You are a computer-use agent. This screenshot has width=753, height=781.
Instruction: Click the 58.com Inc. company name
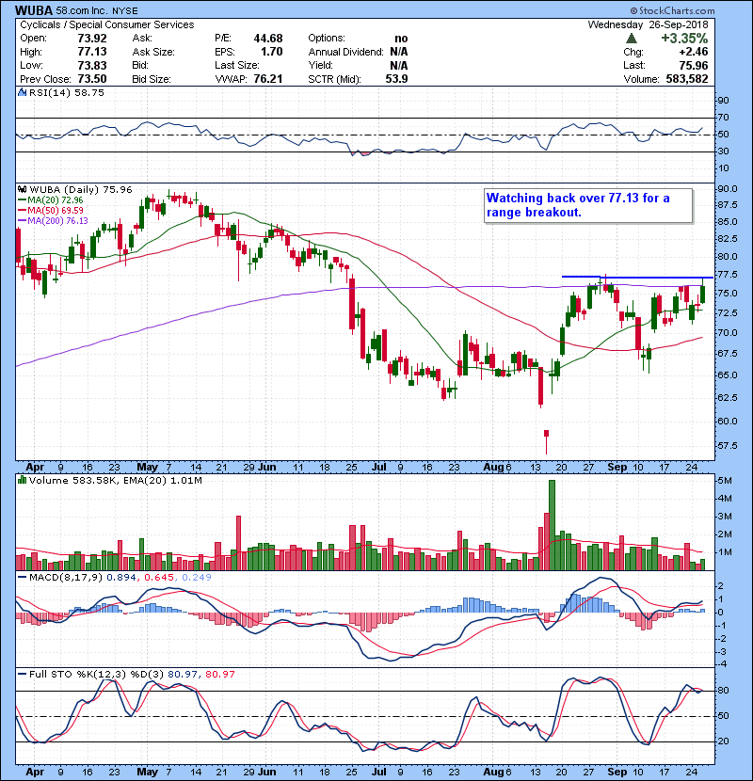(x=82, y=10)
